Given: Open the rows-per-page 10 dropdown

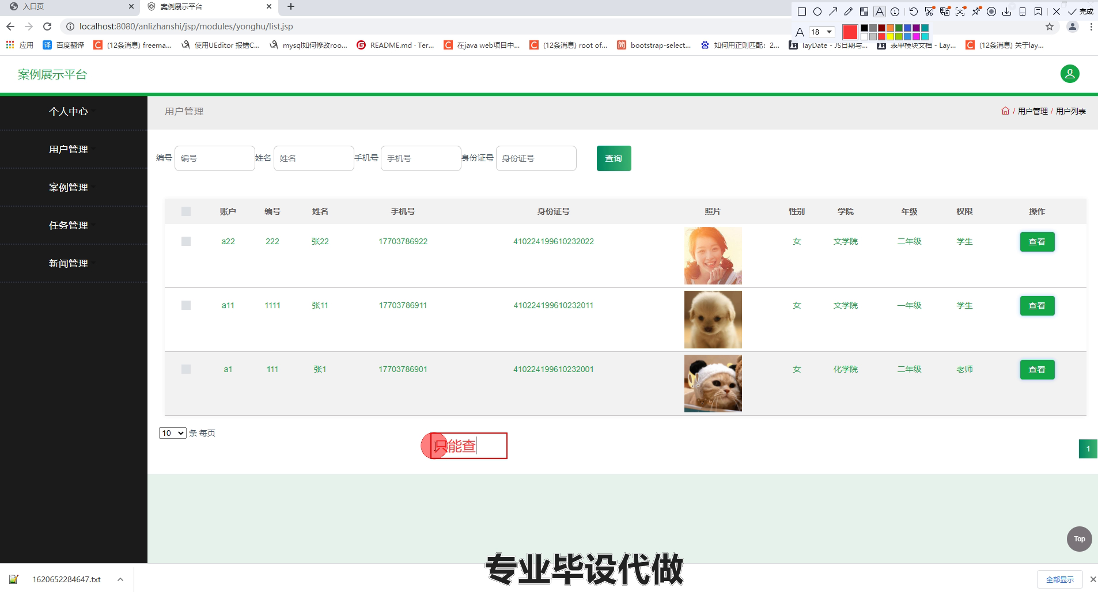Looking at the screenshot, I should [172, 433].
